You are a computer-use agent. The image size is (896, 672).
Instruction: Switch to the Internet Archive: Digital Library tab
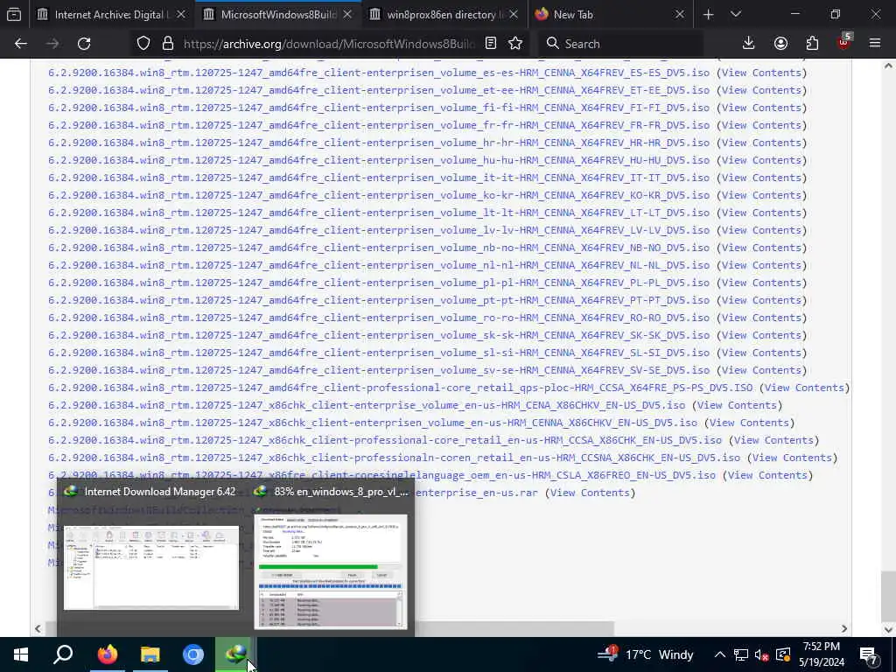click(111, 14)
